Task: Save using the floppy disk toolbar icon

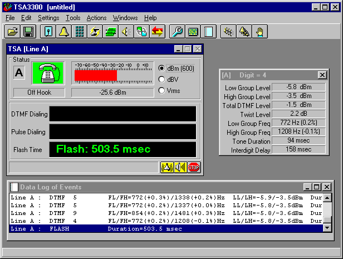Action: [28, 32]
